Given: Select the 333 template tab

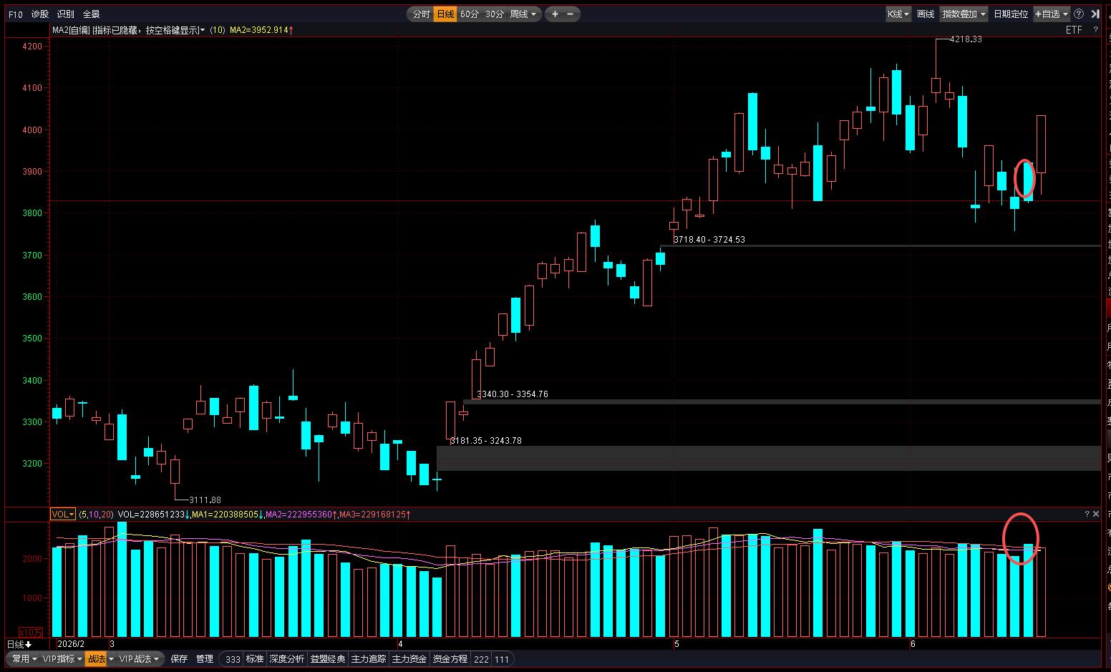Looking at the screenshot, I should [x=233, y=659].
